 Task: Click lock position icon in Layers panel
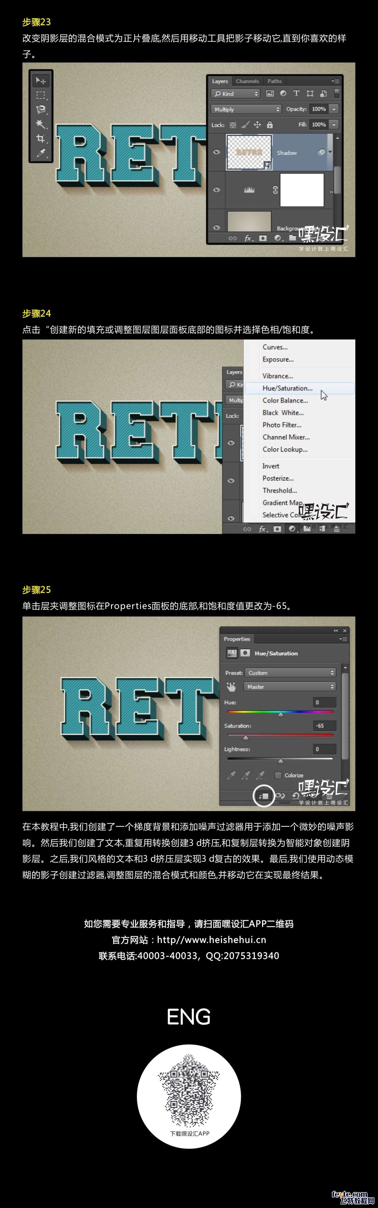[x=257, y=125]
